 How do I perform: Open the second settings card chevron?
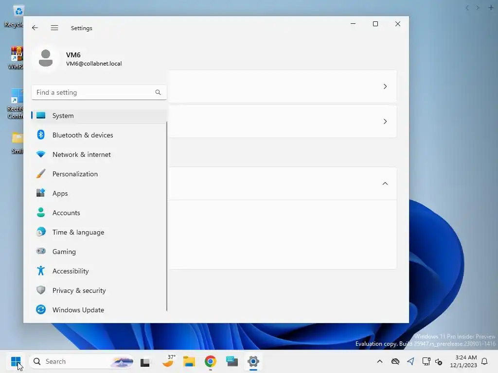point(385,121)
